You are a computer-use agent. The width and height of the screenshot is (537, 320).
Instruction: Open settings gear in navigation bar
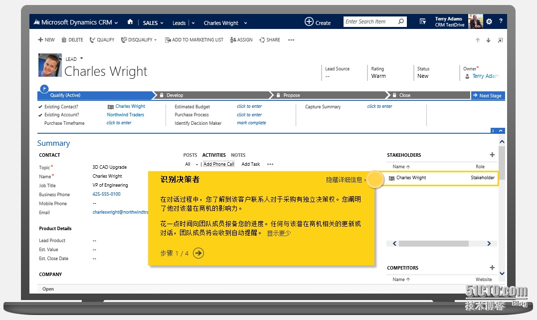click(x=489, y=21)
